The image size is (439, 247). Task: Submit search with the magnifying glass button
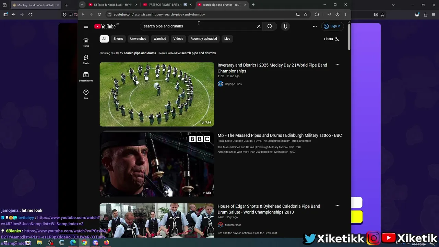click(270, 26)
